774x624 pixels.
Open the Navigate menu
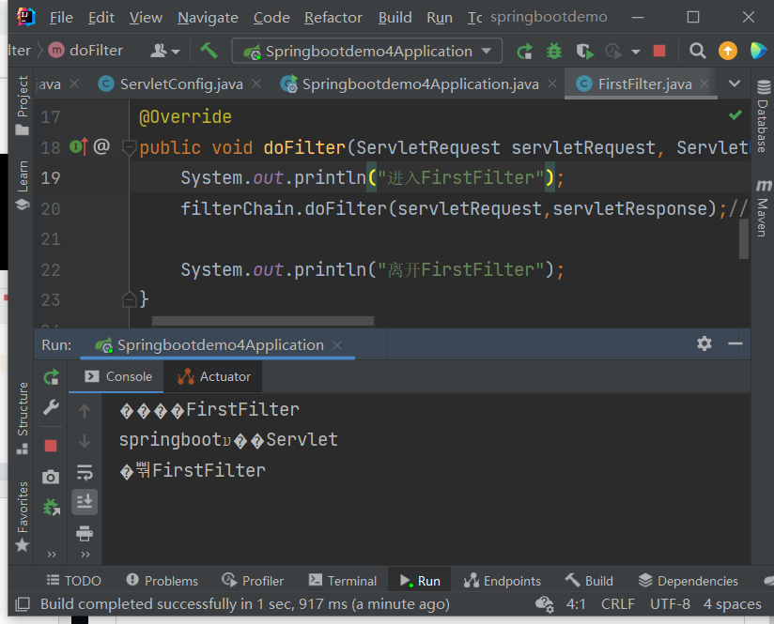tap(208, 18)
